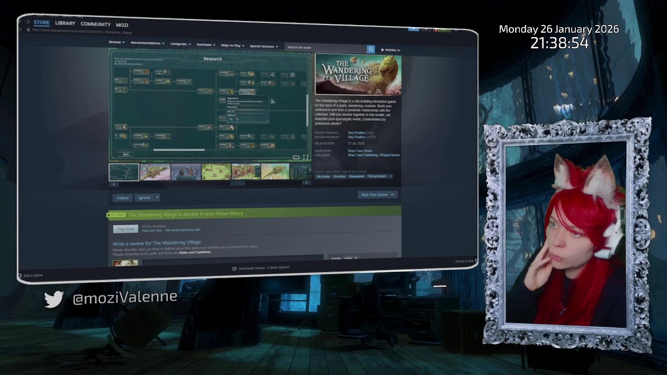
Task: Click the plus button to add tags
Action: (390, 176)
